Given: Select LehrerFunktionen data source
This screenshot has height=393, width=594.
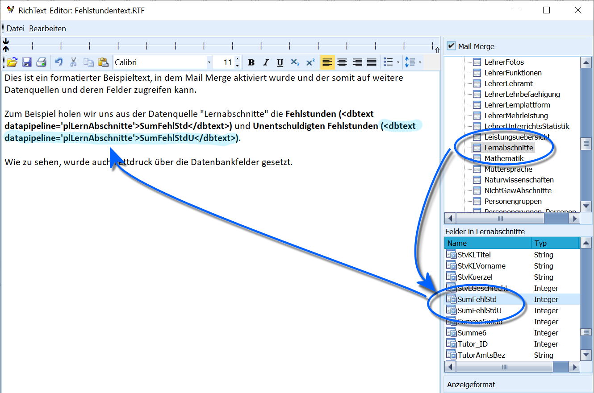Looking at the screenshot, I should pyautogui.click(x=513, y=73).
